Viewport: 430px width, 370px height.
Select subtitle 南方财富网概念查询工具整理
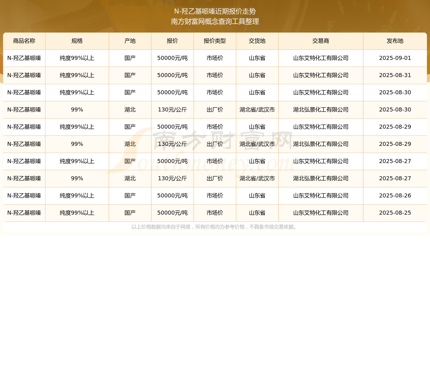215,21
